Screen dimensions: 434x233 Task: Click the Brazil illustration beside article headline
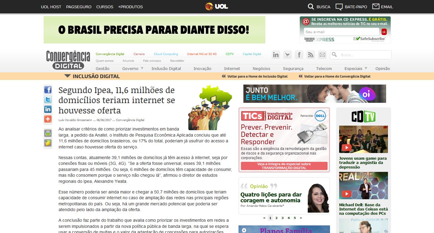coord(210,107)
